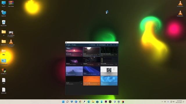The height and width of the screenshot is (104, 186).
Task: Open the taskbar clock and date
Action: [179, 102]
